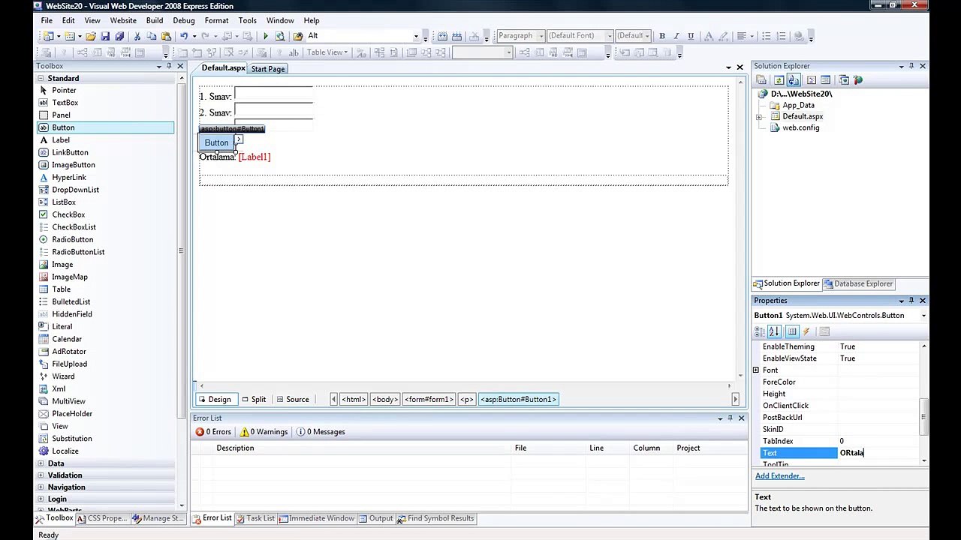Toggle auto-hide pin on Properties panel
Image resolution: width=961 pixels, height=540 pixels.
click(911, 301)
